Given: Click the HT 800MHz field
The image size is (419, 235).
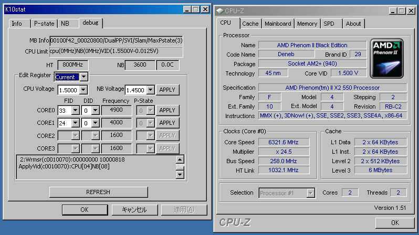Looking at the screenshot, I should (x=72, y=65).
